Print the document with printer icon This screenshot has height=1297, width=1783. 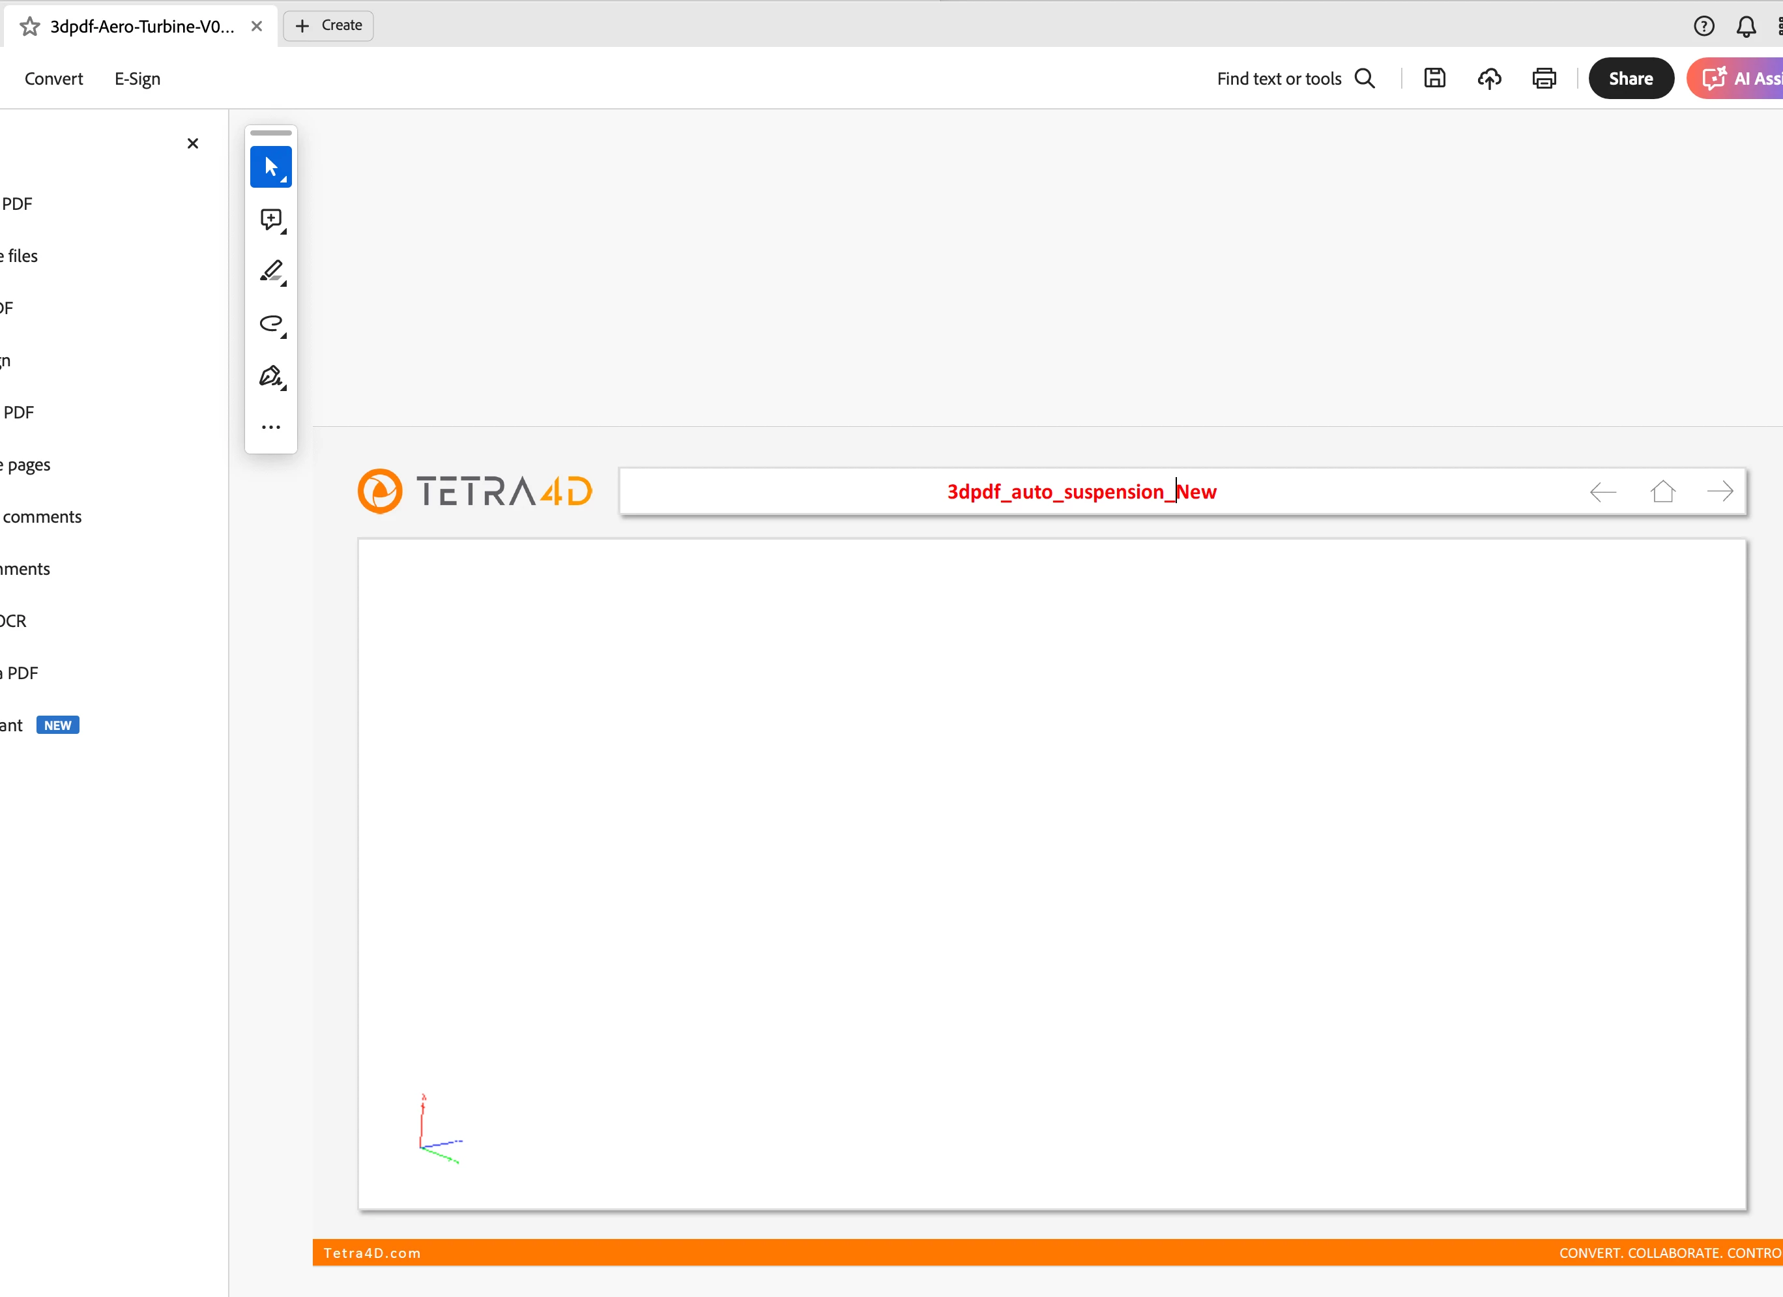pos(1543,78)
